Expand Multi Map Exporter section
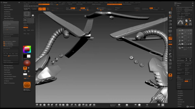 (x=9, y=68)
